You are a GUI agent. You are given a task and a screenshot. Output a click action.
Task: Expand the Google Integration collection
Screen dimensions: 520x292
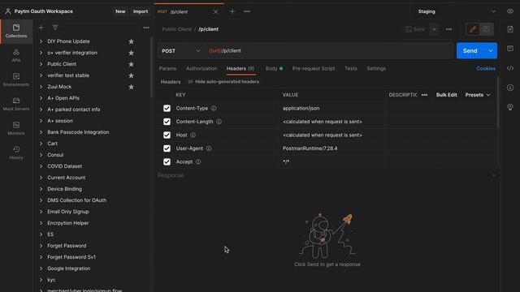coord(41,268)
